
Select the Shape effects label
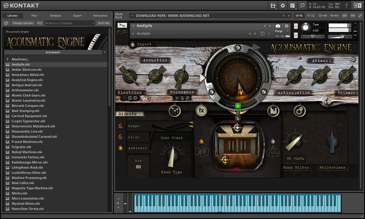(134, 126)
